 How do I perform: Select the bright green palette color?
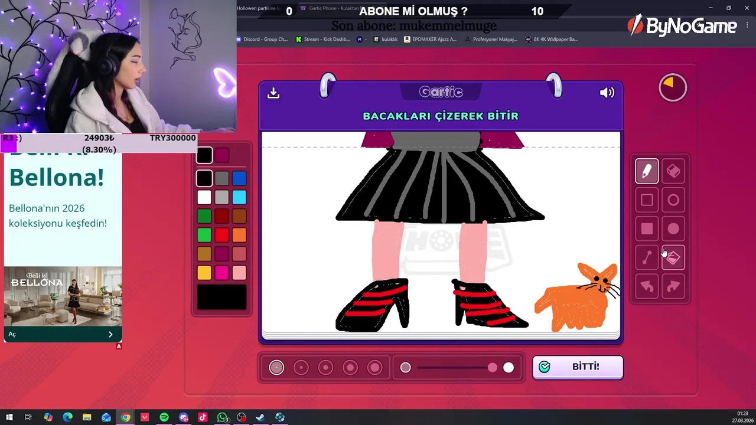[x=204, y=235]
